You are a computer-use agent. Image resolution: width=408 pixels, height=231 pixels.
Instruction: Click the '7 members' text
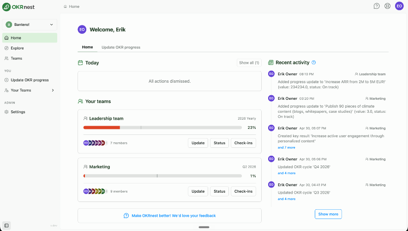pyautogui.click(x=119, y=143)
